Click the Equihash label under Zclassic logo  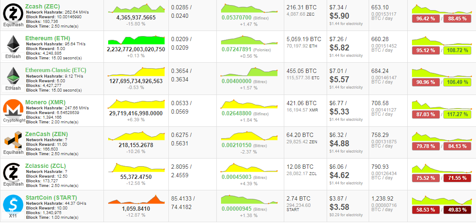pos(13,184)
